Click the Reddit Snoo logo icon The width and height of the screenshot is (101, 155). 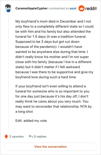(x=82, y=8)
